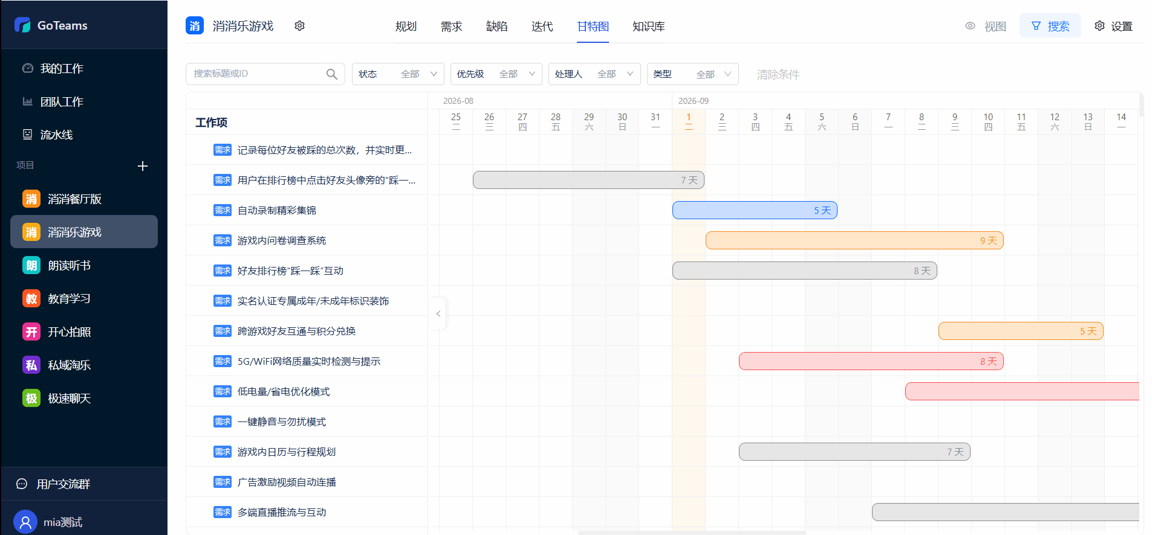
Task: Switch to the 缺陷 tab
Action: [x=496, y=26]
